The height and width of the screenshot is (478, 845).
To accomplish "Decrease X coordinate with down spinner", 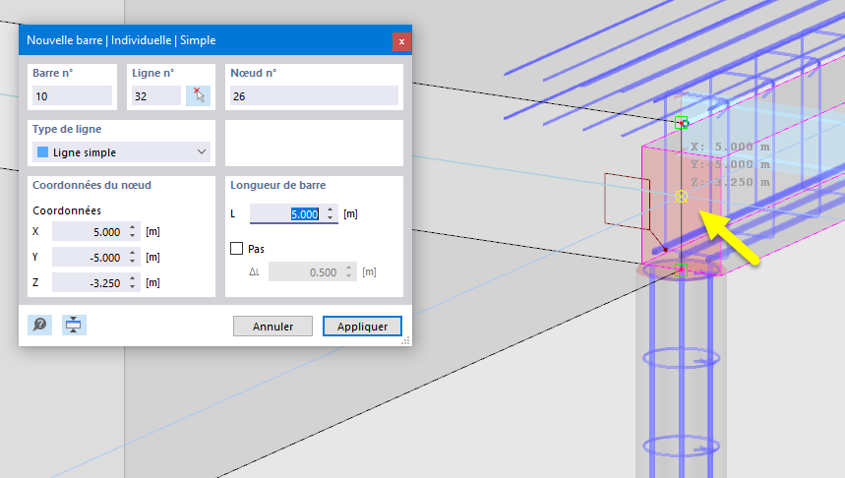I will [x=133, y=236].
